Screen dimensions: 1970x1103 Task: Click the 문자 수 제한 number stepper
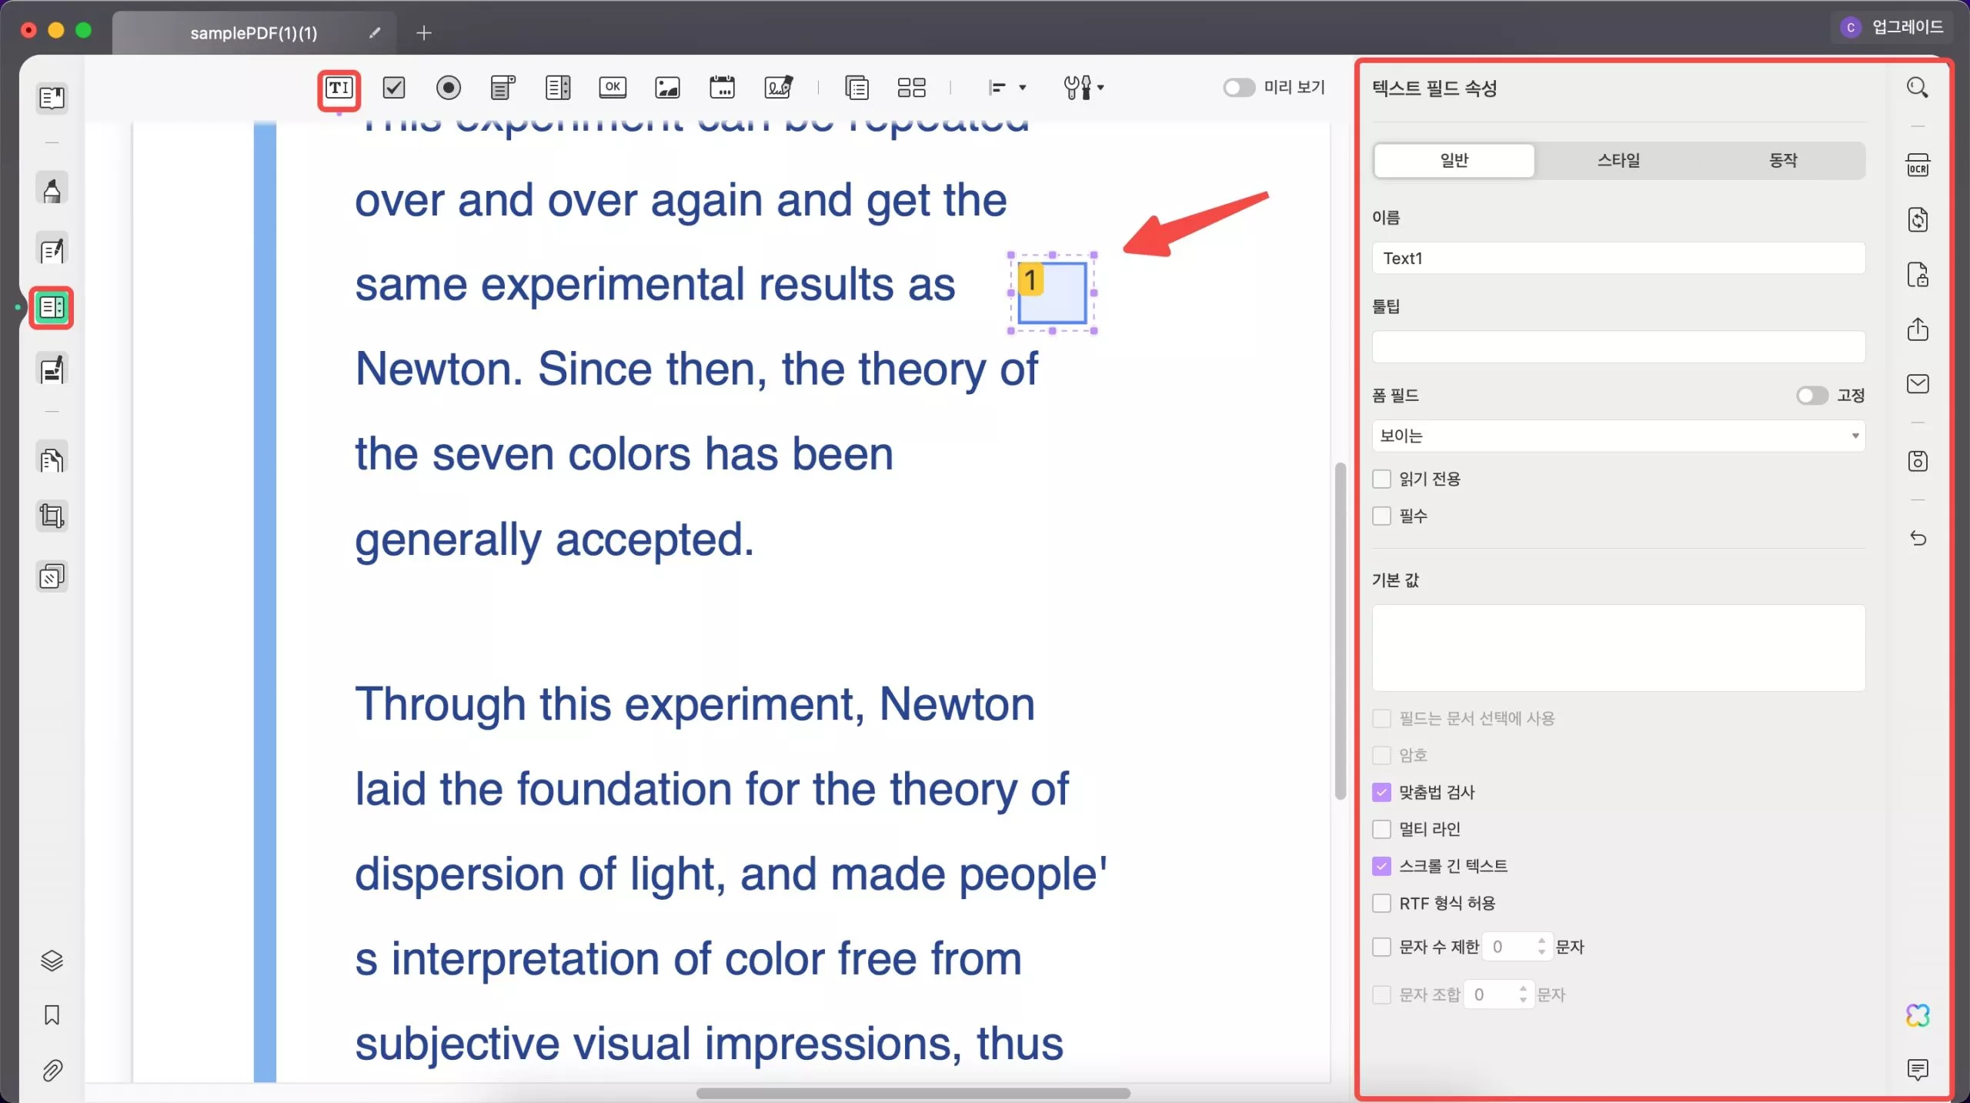click(1541, 947)
